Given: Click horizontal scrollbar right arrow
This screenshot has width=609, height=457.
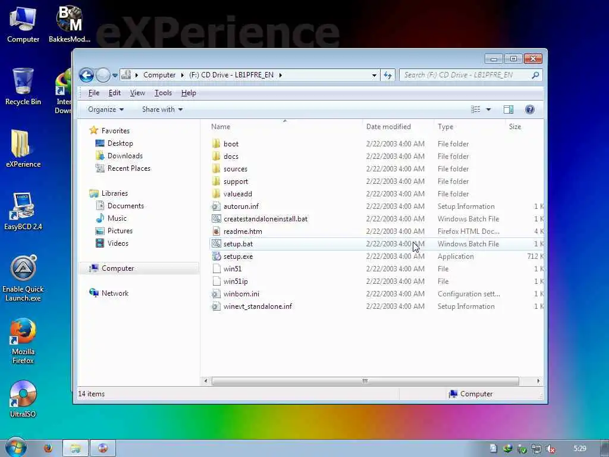Looking at the screenshot, I should click(x=538, y=381).
